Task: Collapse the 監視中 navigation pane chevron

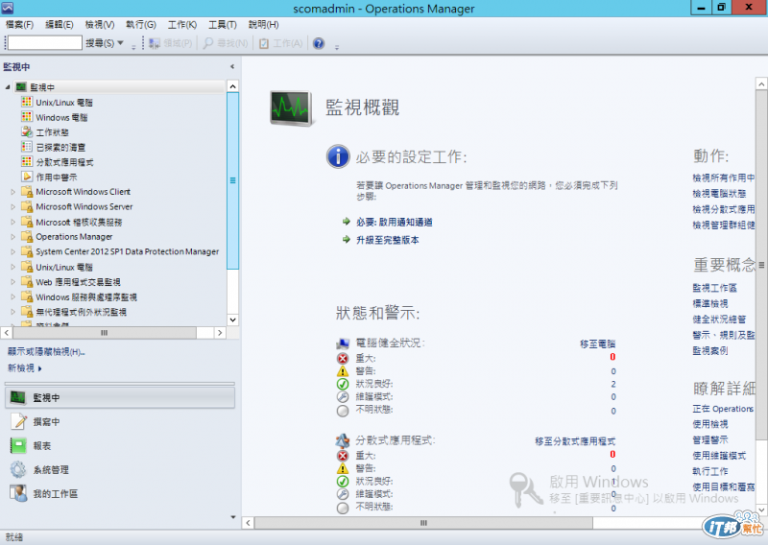Action: click(x=232, y=66)
